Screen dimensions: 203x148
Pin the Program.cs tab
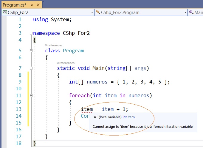pyautogui.click(x=31, y=5)
